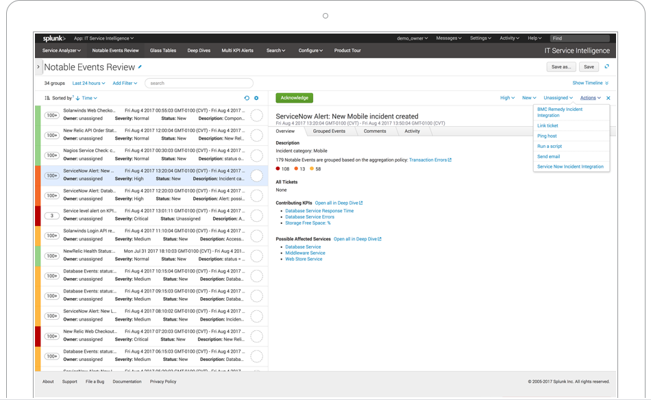Change status with the New dropdown
Screen dimensions: 651x400
tap(529, 98)
